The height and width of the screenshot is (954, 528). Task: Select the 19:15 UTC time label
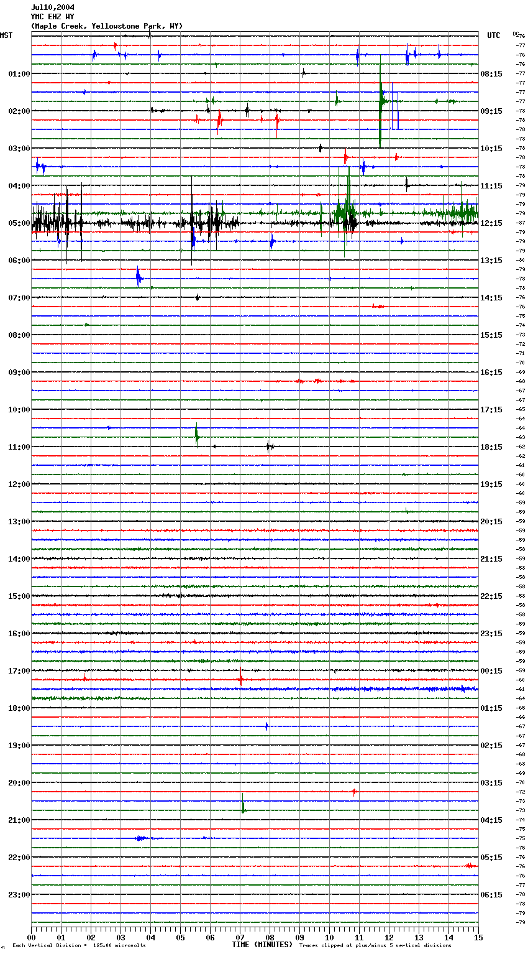491,484
